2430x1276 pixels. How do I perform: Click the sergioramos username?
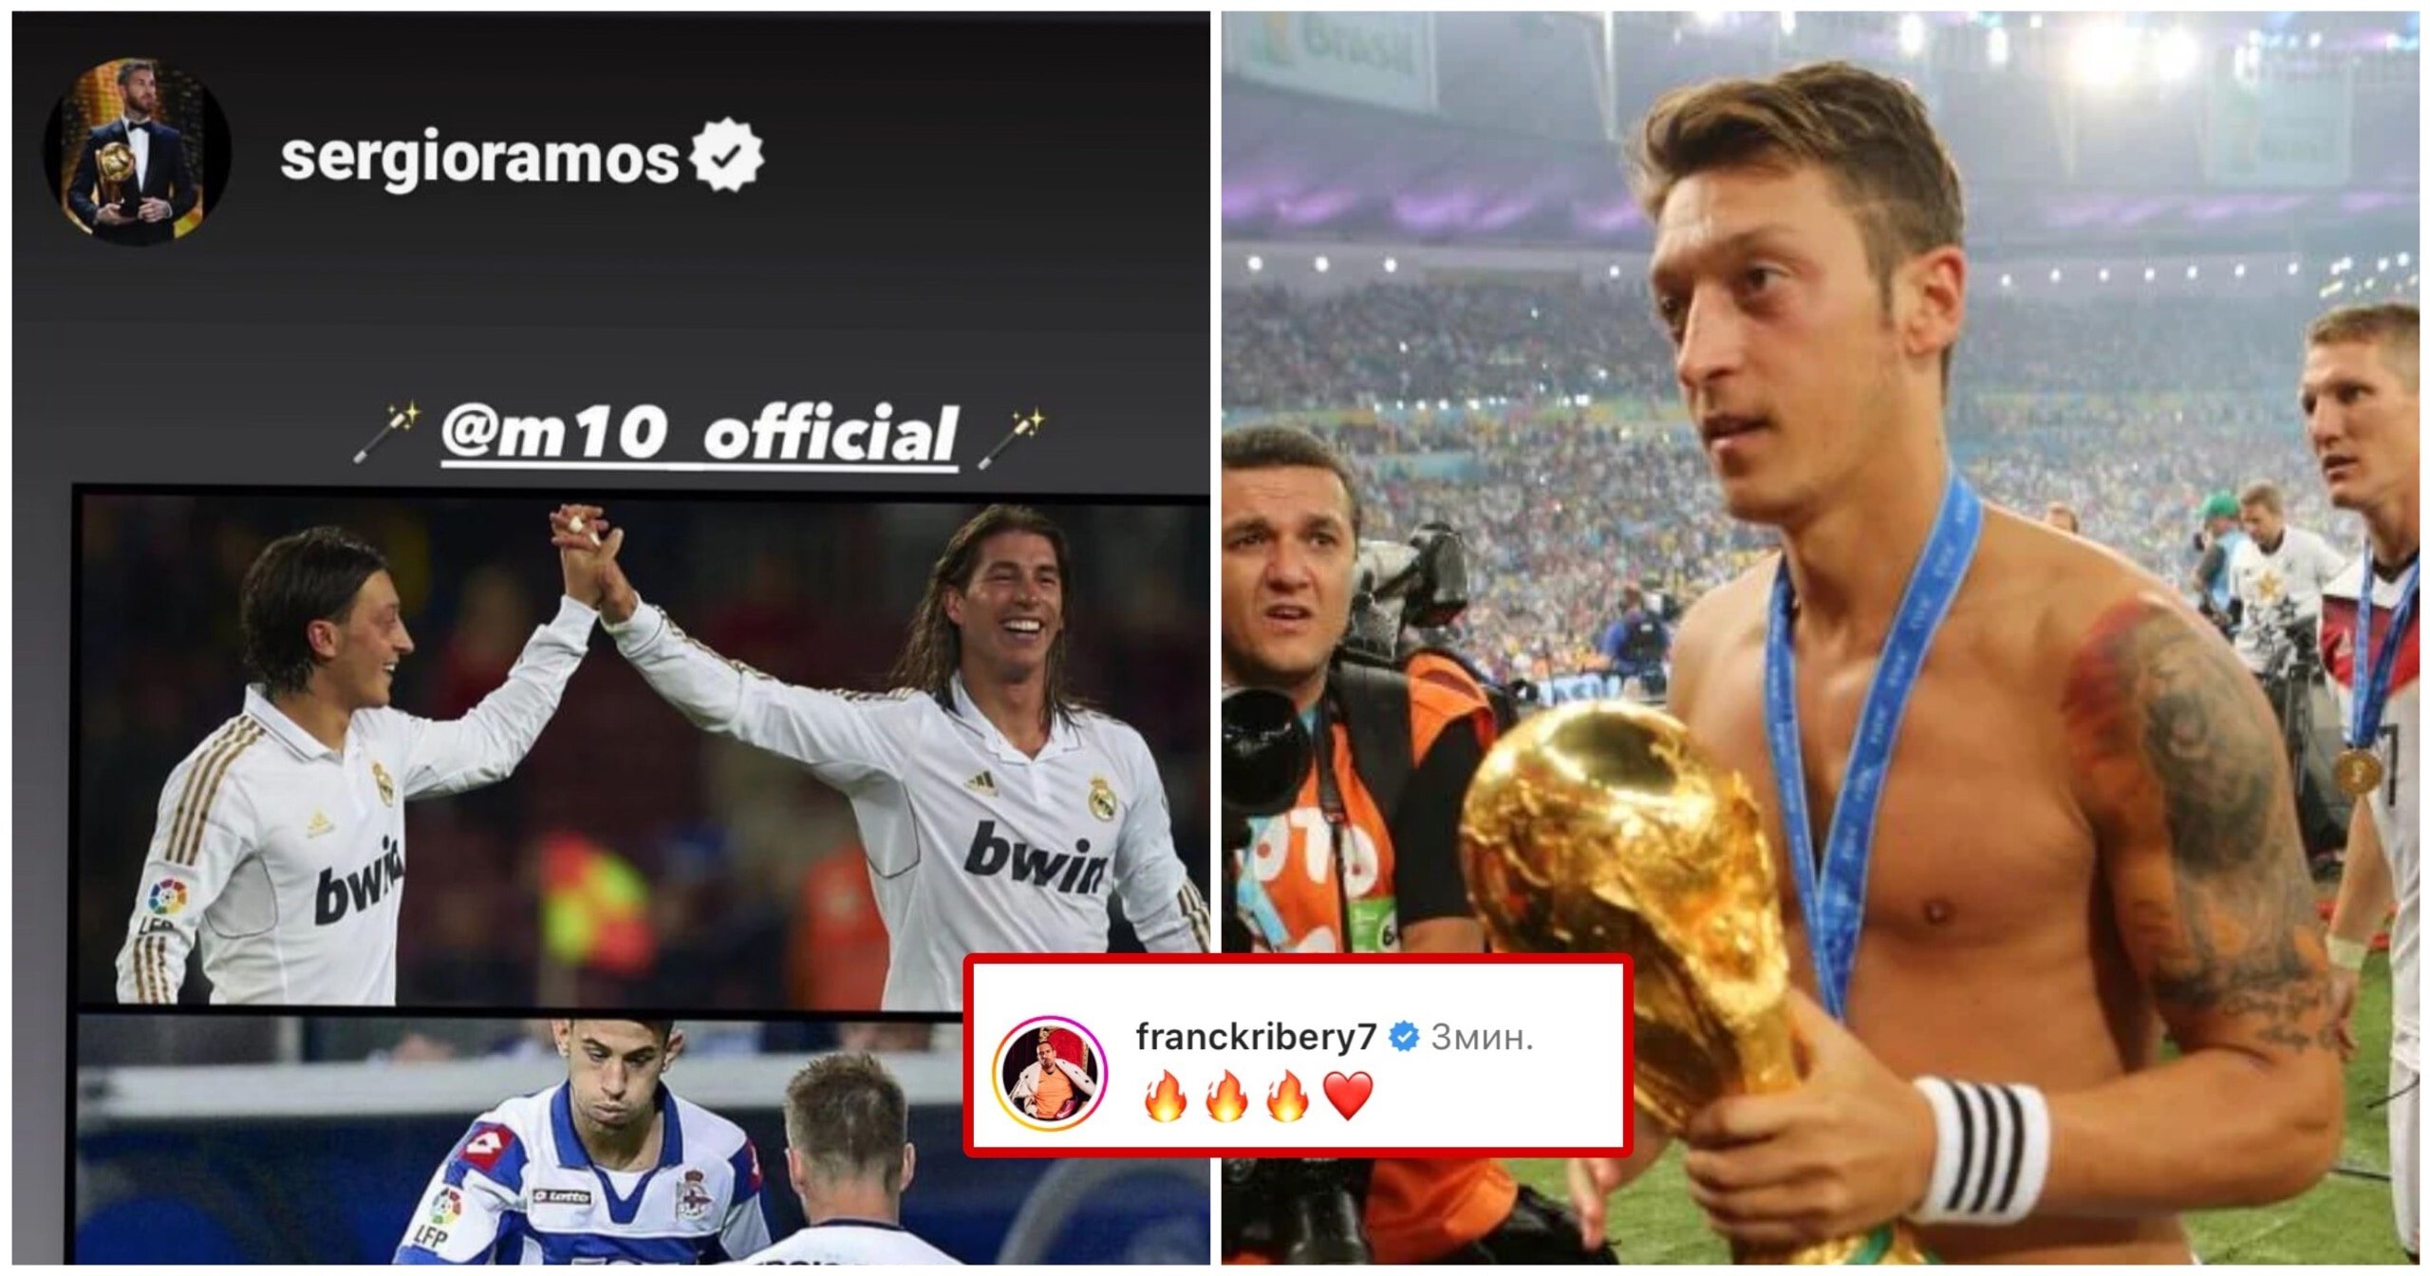point(479,158)
